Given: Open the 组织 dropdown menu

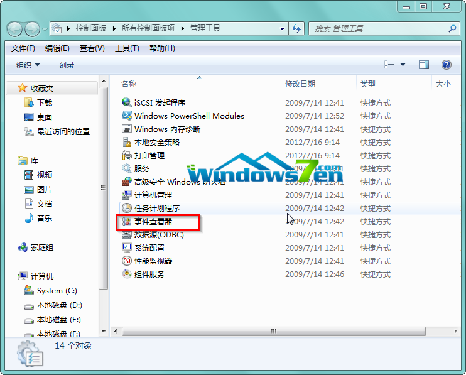Looking at the screenshot, I should tap(28, 65).
